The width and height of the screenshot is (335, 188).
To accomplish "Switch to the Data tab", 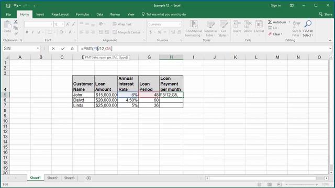I will point(99,15).
